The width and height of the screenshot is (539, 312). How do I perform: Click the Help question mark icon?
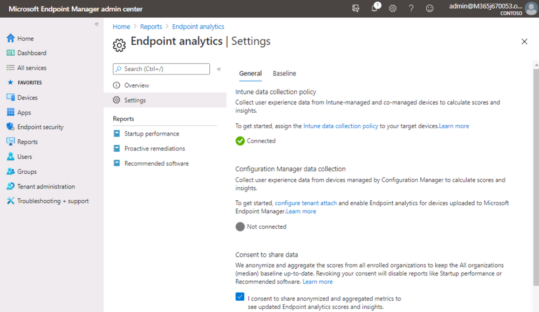pyautogui.click(x=411, y=8)
